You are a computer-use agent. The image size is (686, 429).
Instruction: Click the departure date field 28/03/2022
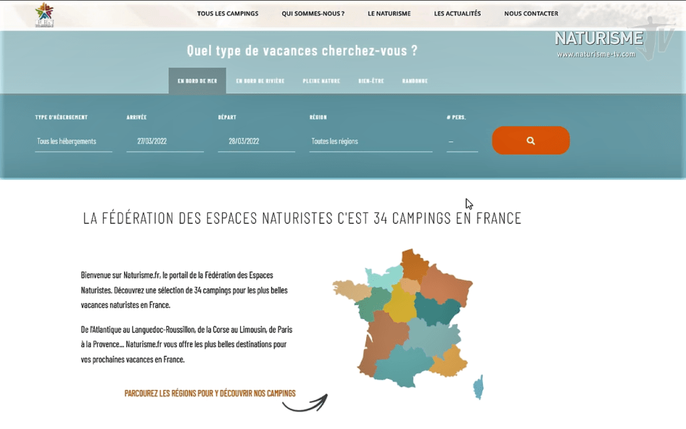coord(256,141)
